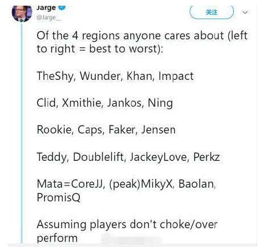Viewport: 259px width, 247px height.
Task: Open Jarge's profile picture avatar
Action: click(22, 13)
